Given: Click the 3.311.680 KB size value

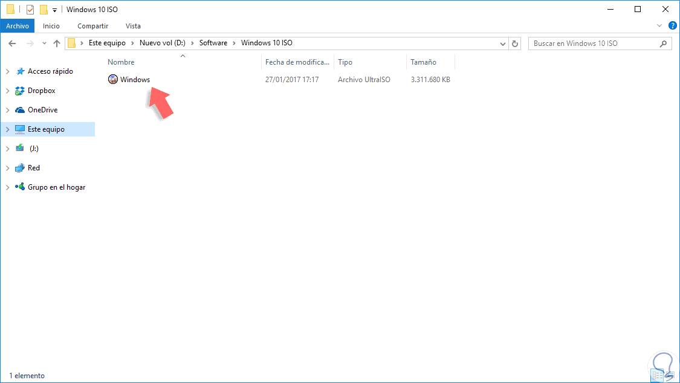Looking at the screenshot, I should click(430, 79).
